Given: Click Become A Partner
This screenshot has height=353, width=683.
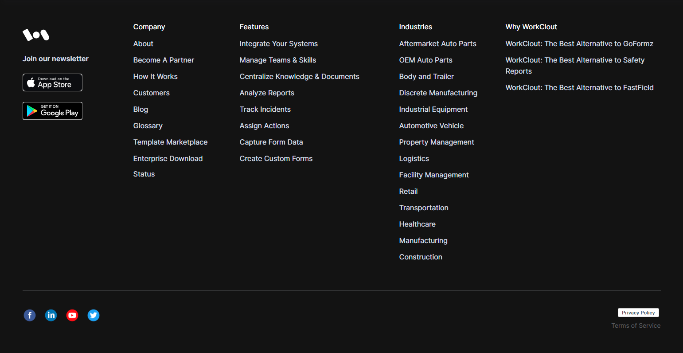Looking at the screenshot, I should point(164,60).
